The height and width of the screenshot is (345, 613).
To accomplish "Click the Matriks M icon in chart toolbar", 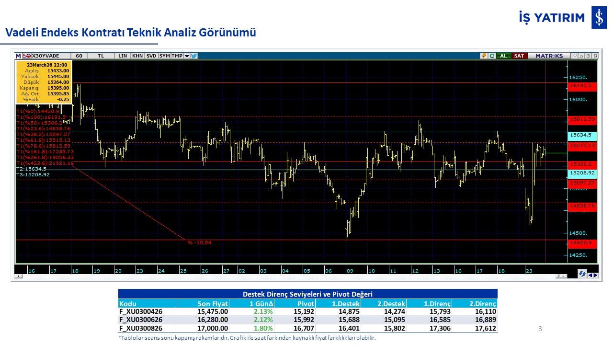I will (x=18, y=56).
